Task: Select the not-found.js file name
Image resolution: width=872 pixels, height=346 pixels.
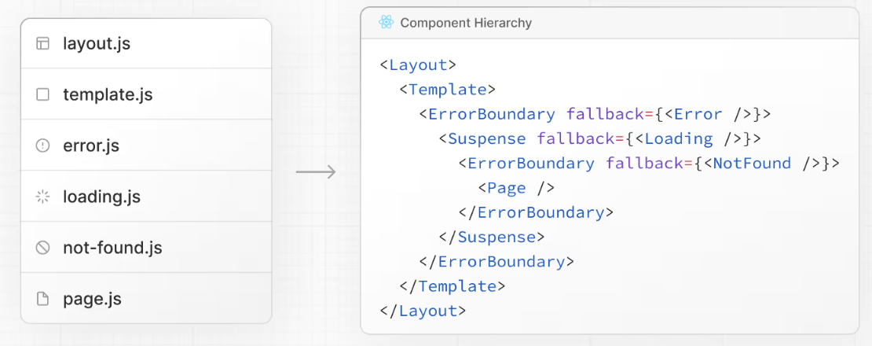Action: click(112, 248)
